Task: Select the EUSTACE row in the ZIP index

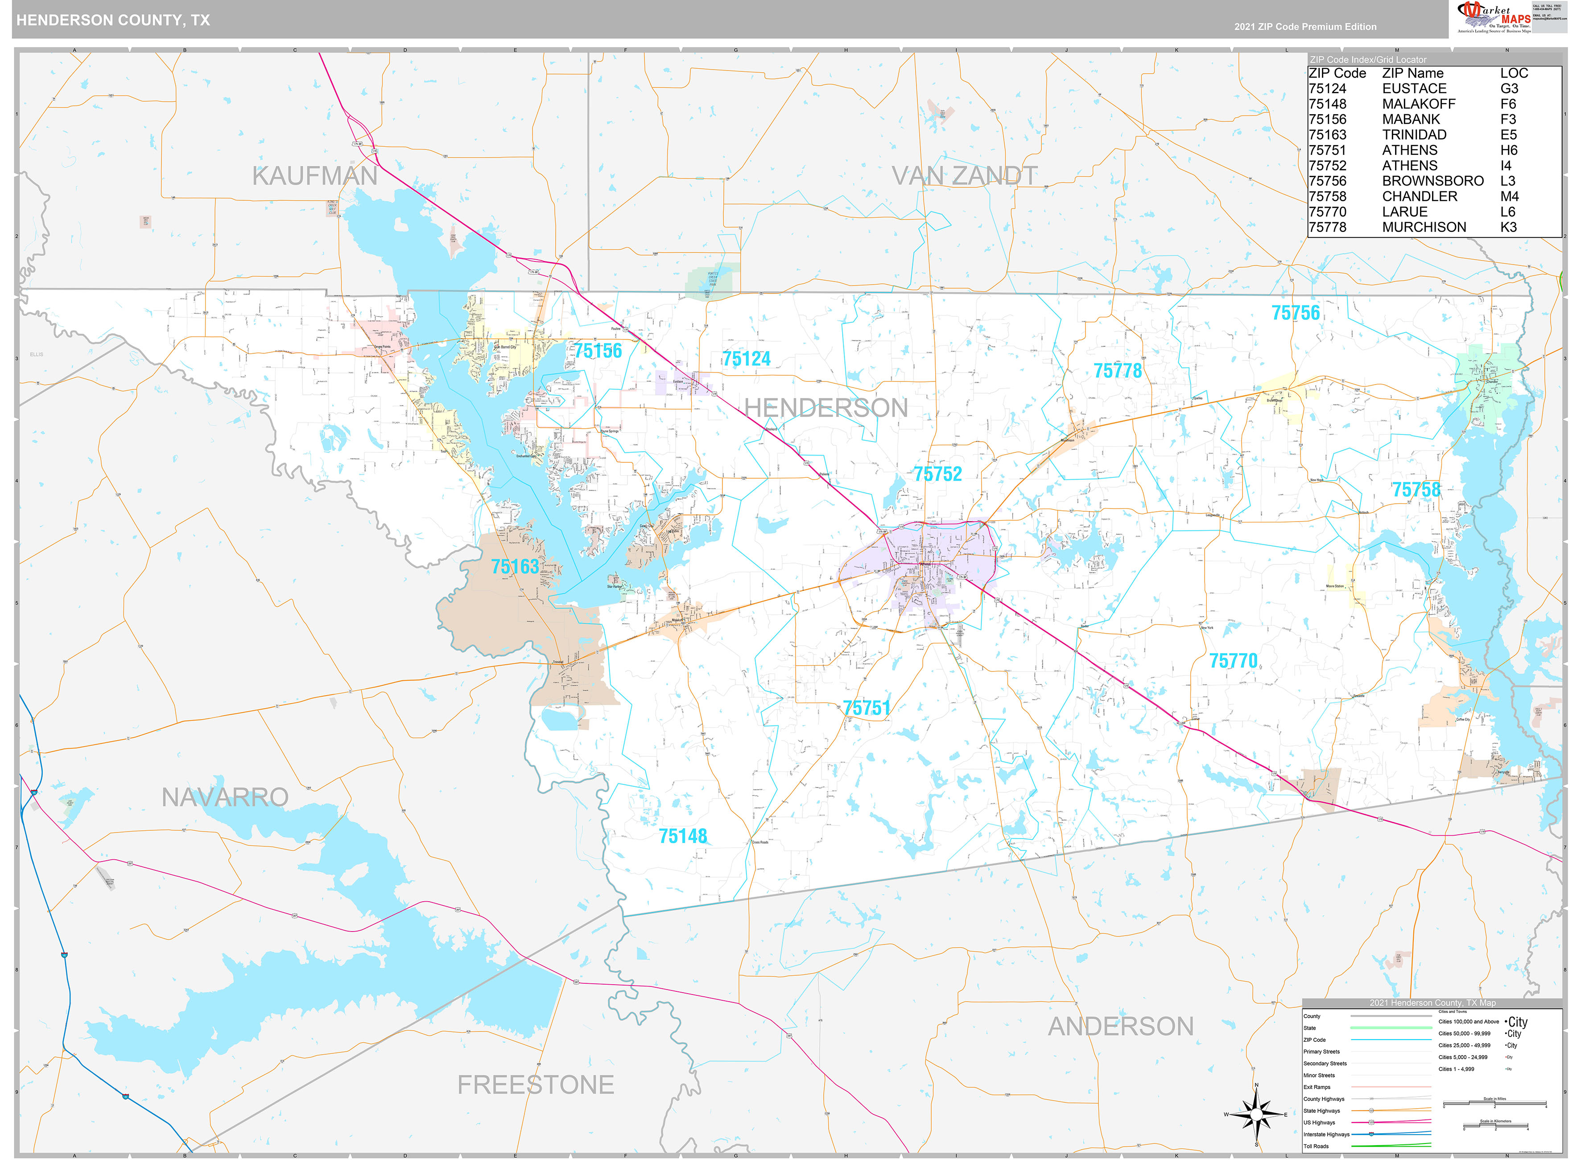Action: tap(1434, 88)
